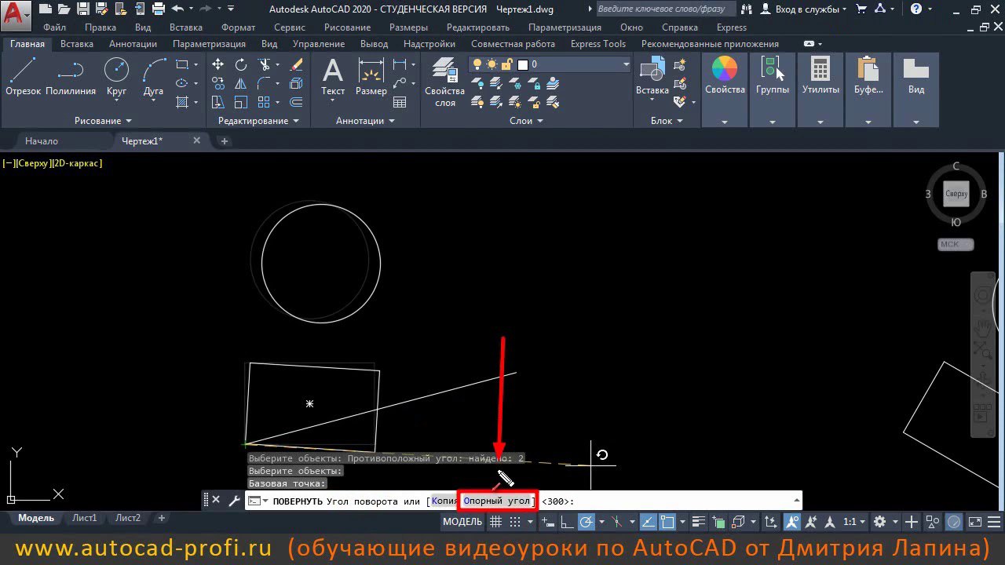Image resolution: width=1005 pixels, height=565 pixels.
Task: Click the Erase tool icon
Action: point(297,64)
